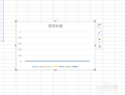Open the chart elements layout button
The image size is (125, 95).
pyautogui.click(x=99, y=25)
